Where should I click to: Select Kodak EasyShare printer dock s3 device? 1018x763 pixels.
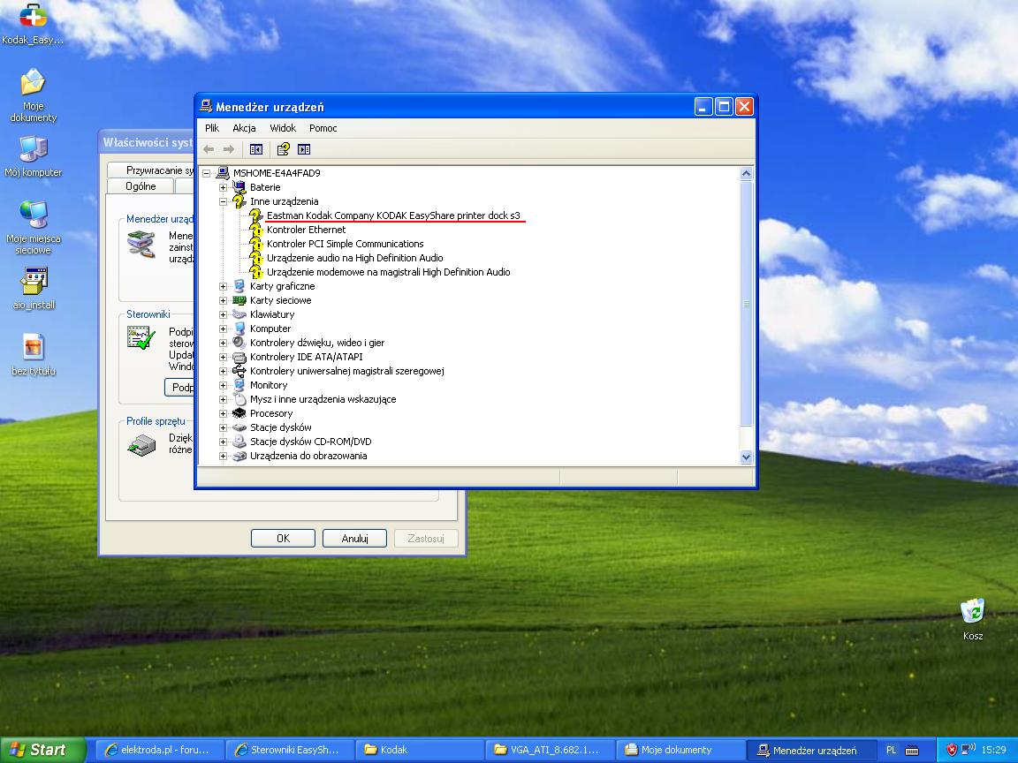[393, 215]
